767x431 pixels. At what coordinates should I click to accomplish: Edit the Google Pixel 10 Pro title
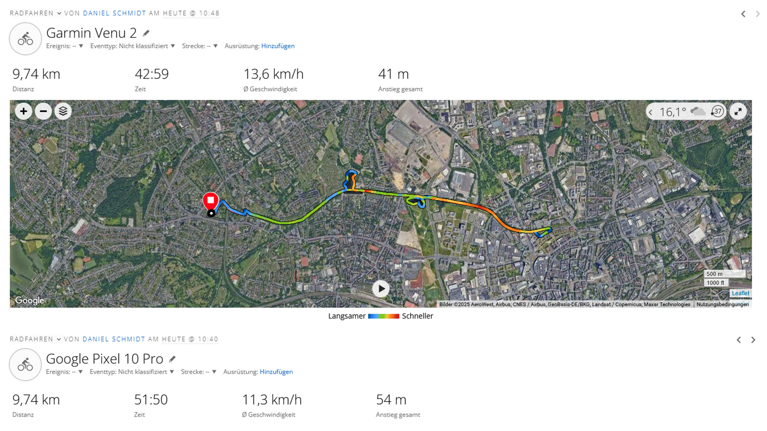[172, 359]
